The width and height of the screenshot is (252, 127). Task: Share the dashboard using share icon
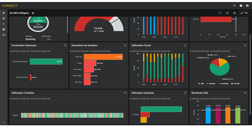pyautogui.click(x=227, y=13)
